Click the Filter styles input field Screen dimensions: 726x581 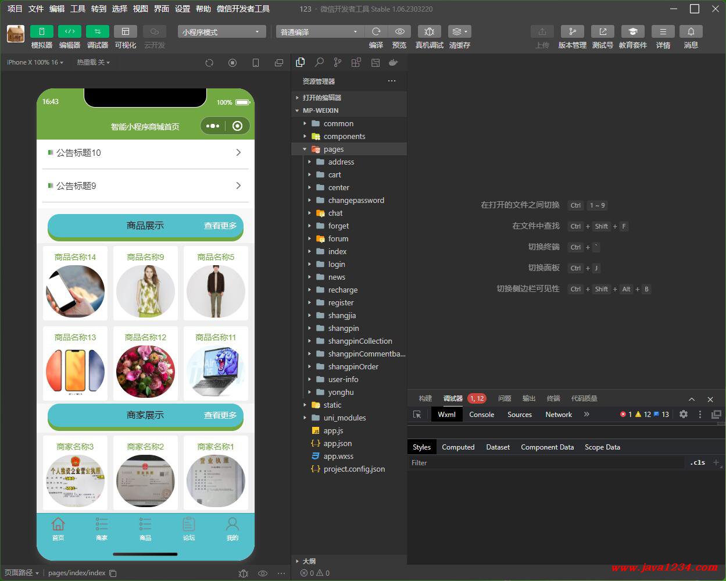[546, 463]
